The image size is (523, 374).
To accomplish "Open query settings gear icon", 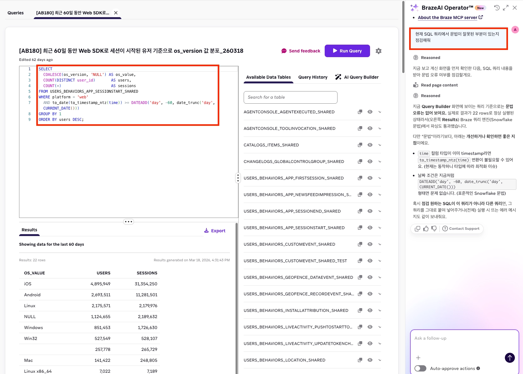I will pyautogui.click(x=378, y=51).
